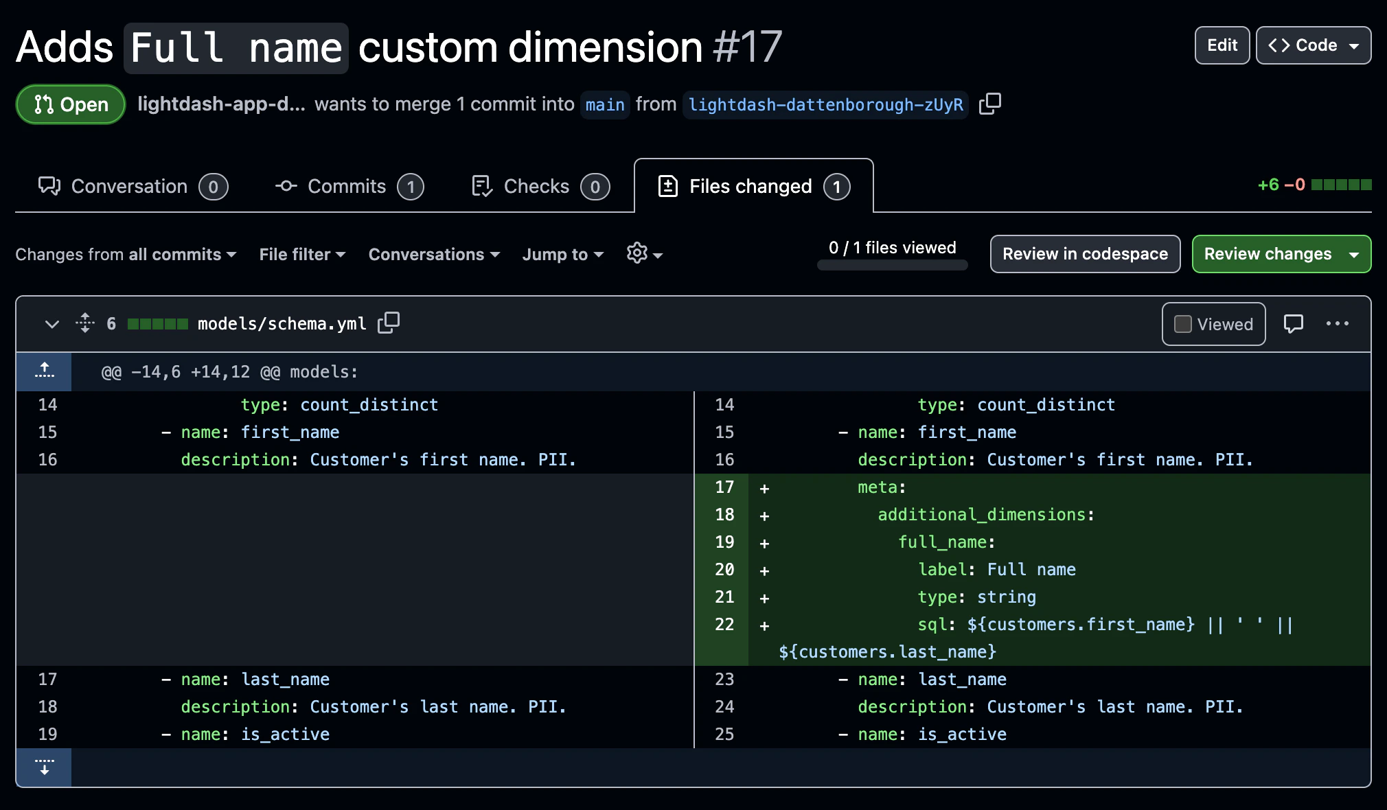Collapse the models/schema.yml file diff
Viewport: 1387px width, 810px height.
tap(52, 323)
